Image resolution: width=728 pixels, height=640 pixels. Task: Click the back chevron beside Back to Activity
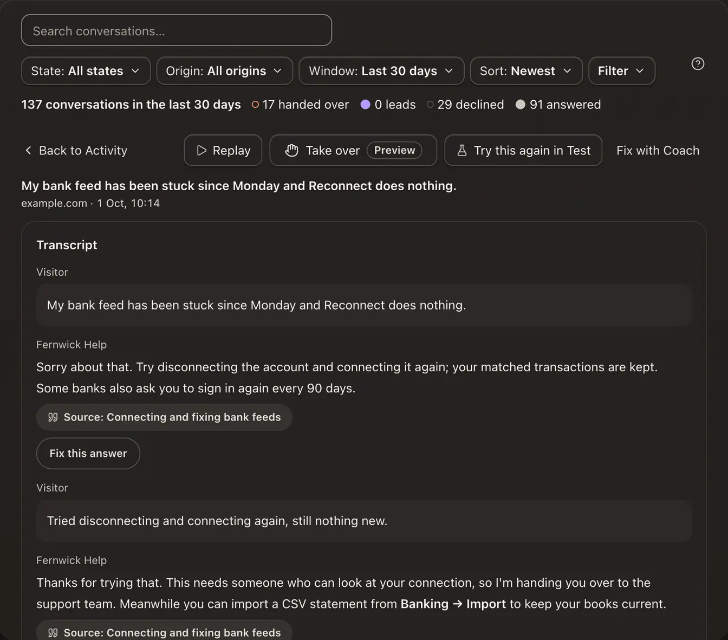(x=28, y=150)
